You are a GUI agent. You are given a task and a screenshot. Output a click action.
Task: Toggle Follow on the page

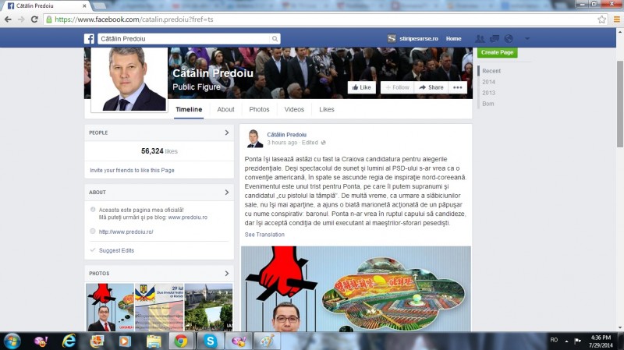(397, 87)
